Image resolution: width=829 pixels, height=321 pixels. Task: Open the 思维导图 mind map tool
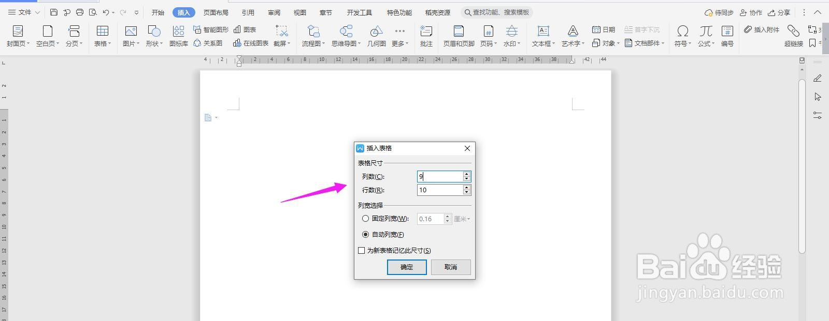pyautogui.click(x=346, y=36)
